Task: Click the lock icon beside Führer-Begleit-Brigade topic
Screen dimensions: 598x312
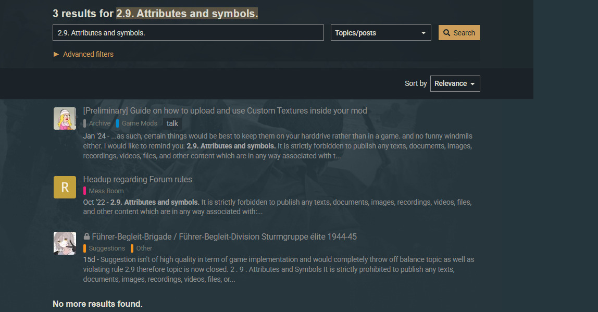Action: point(86,237)
